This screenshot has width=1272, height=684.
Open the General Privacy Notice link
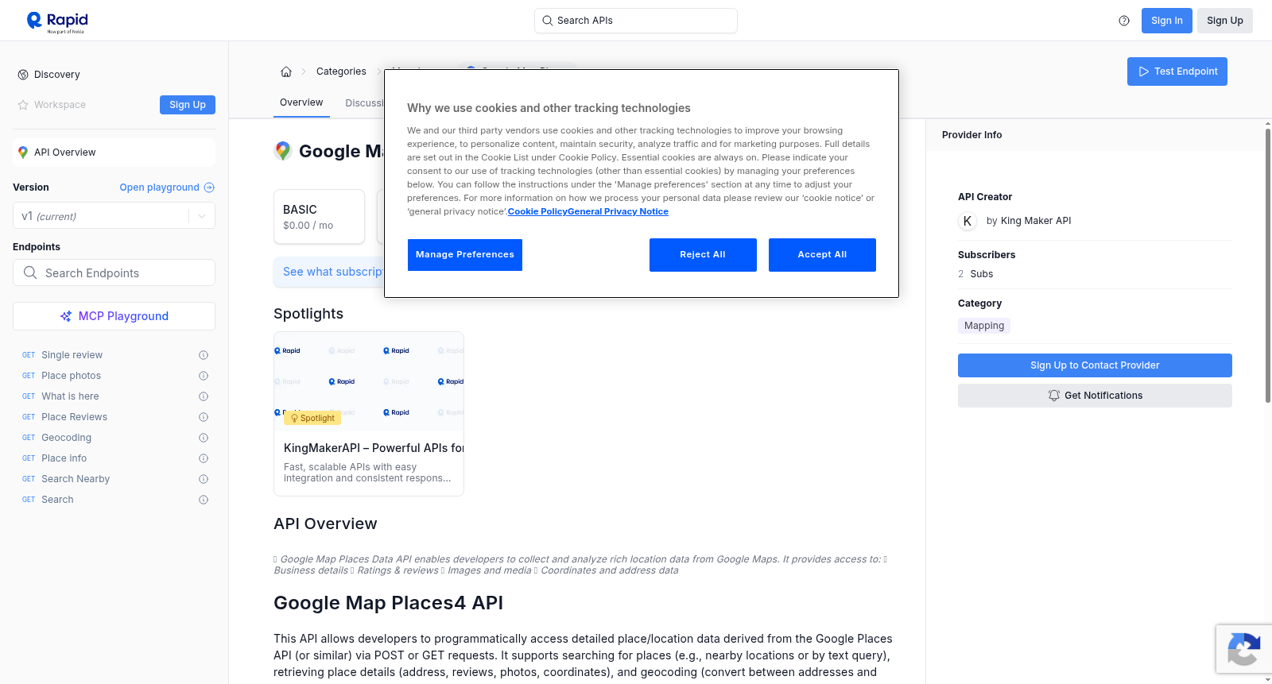click(618, 211)
